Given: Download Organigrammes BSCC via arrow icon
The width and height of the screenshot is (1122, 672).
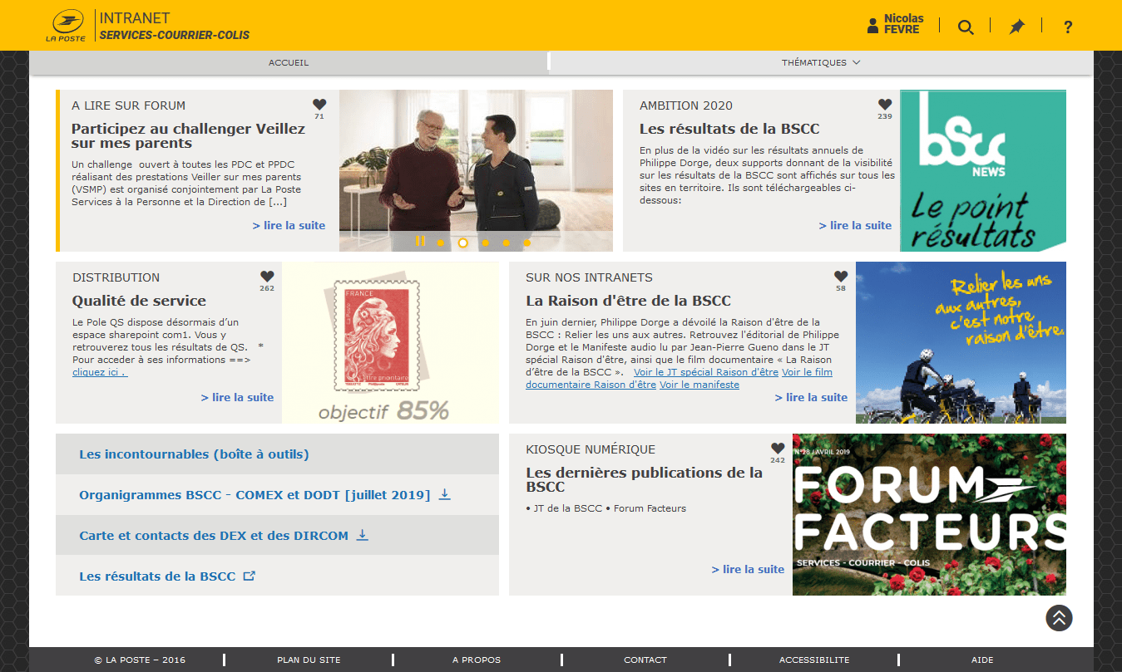Looking at the screenshot, I should click(x=445, y=494).
